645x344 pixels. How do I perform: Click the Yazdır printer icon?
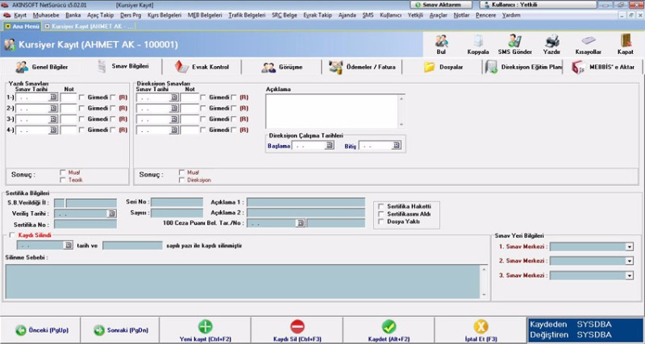click(552, 41)
